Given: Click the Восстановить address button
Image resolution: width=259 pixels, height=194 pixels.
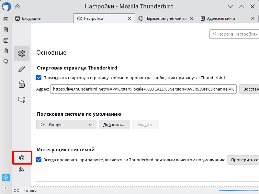Looking at the screenshot, I should 249,89.
